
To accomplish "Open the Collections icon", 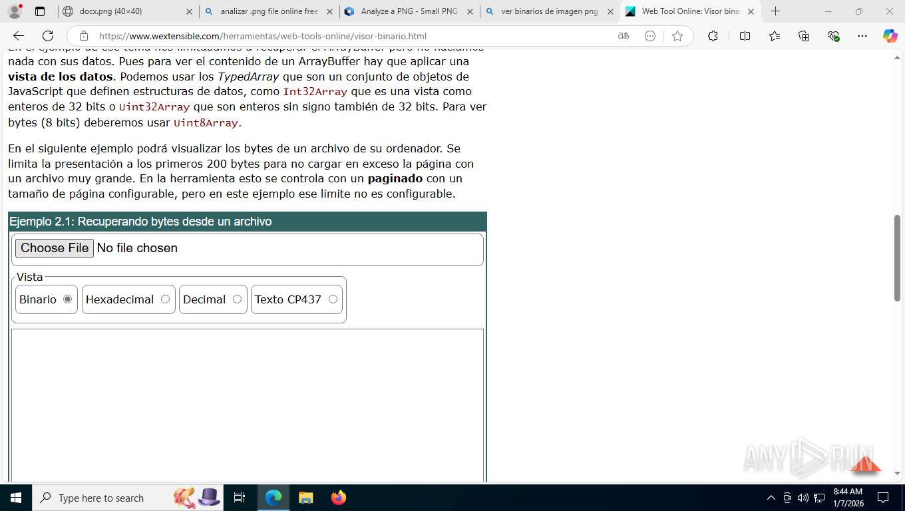I will (x=804, y=36).
